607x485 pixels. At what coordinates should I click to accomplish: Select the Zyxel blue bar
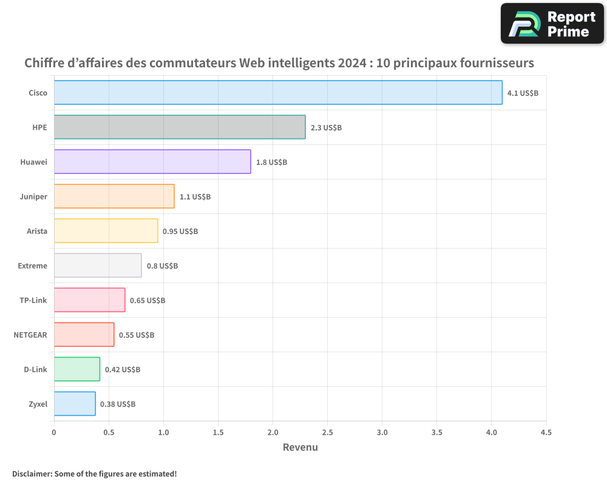pyautogui.click(x=74, y=404)
